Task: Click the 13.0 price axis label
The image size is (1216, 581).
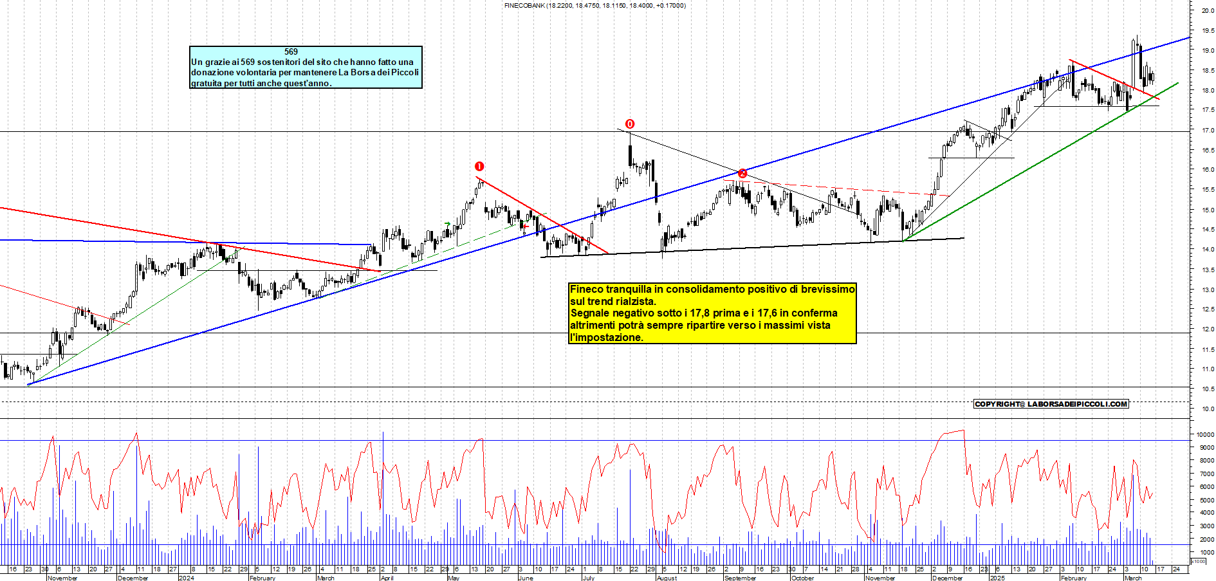Action: pos(1208,290)
